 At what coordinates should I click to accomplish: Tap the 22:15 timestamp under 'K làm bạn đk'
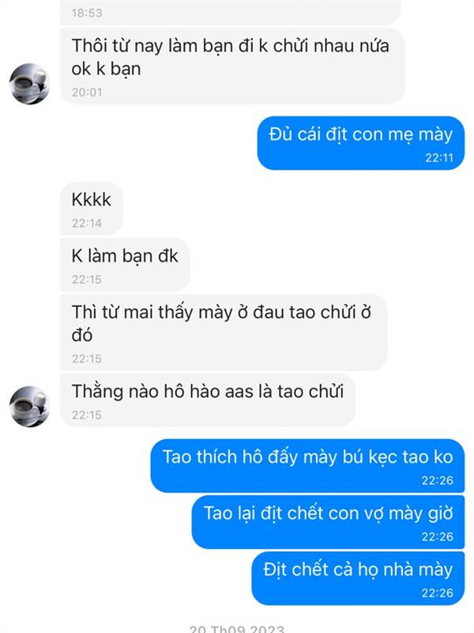[x=87, y=279]
